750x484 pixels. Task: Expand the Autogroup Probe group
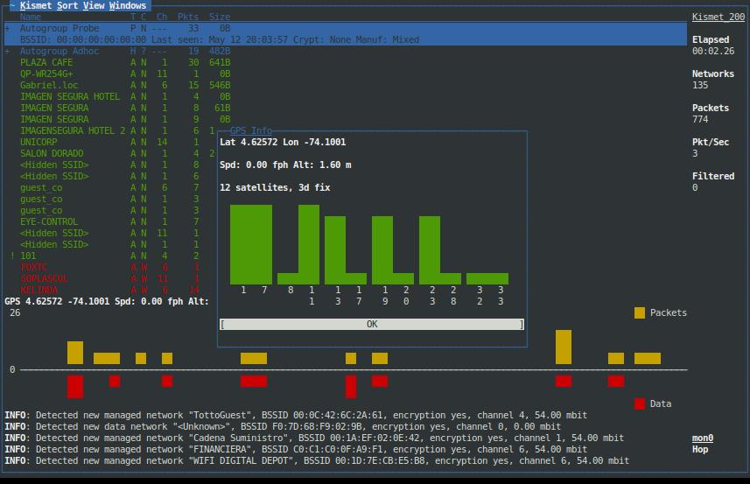[8, 28]
